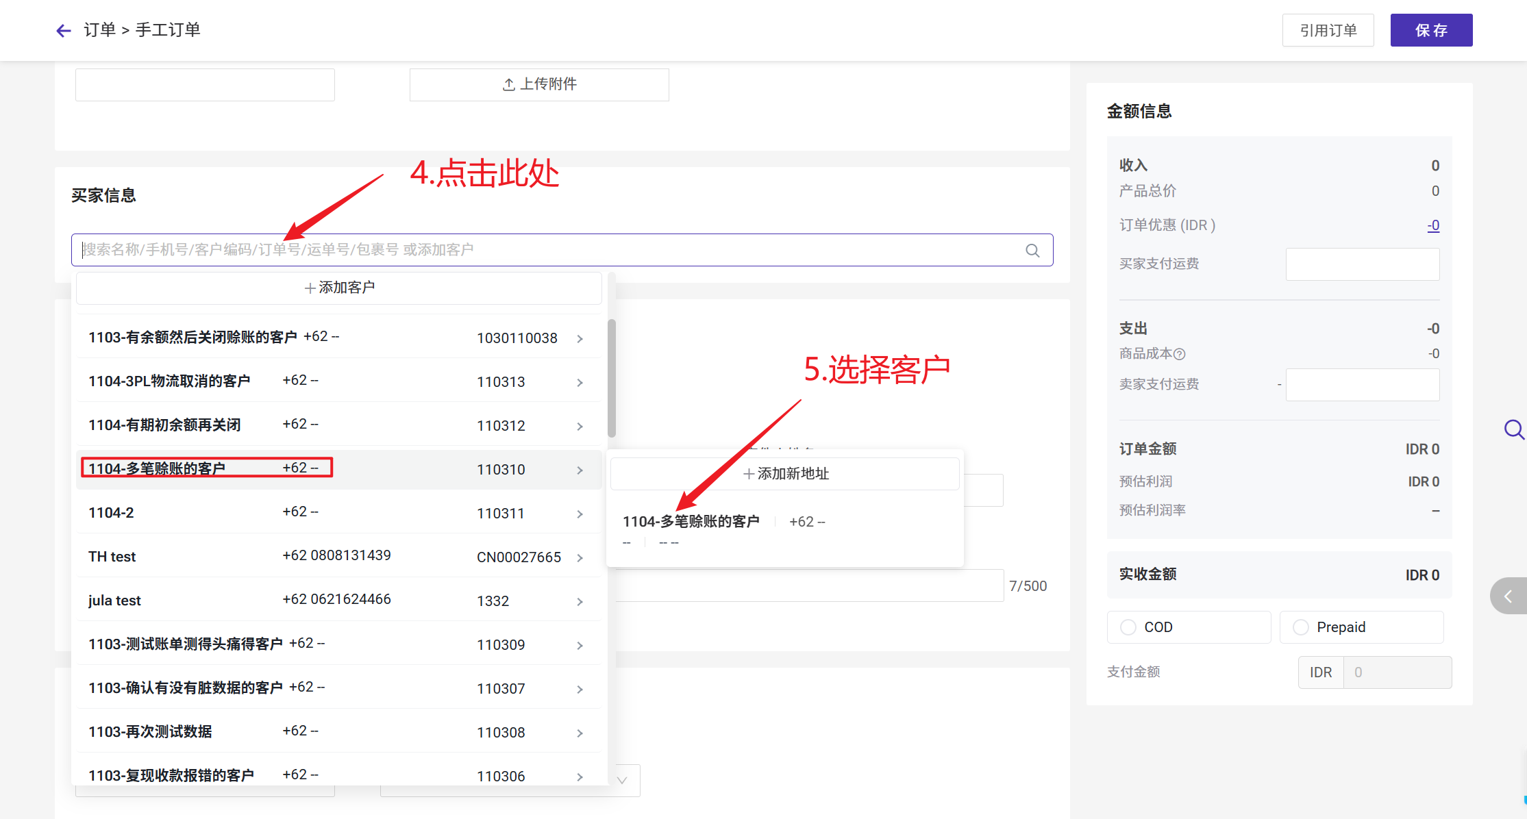
Task: Select the COD payment option
Action: tap(1128, 627)
